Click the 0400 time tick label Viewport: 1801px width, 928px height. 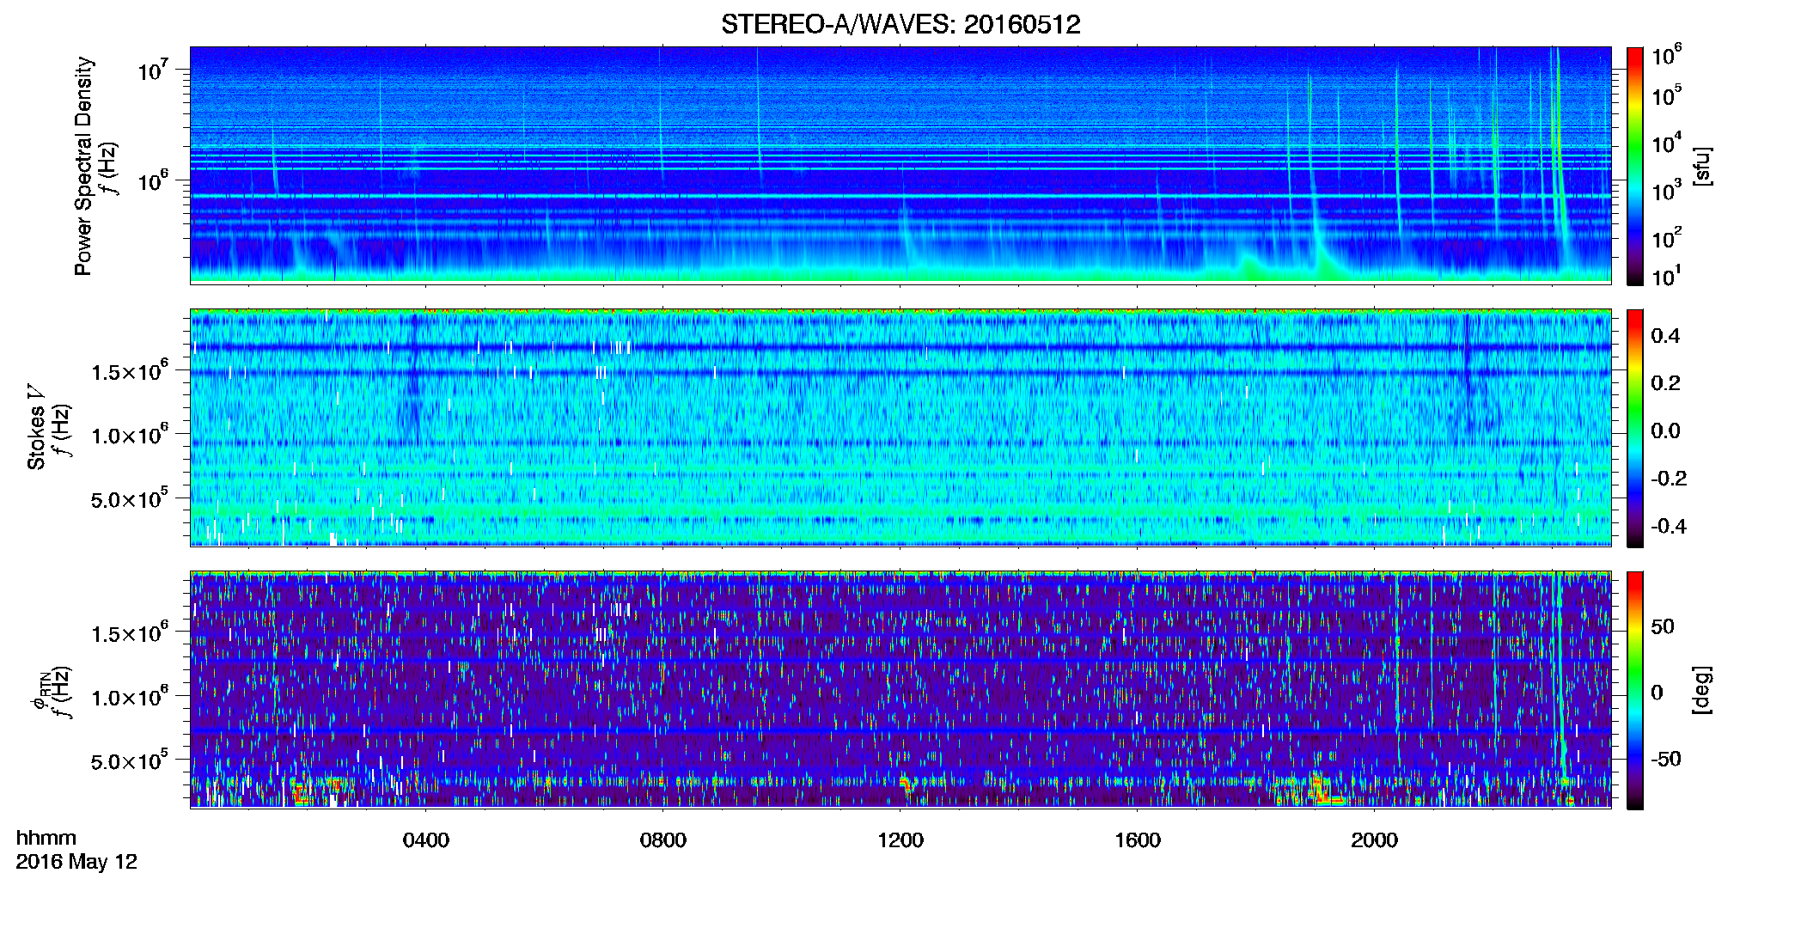pos(426,839)
